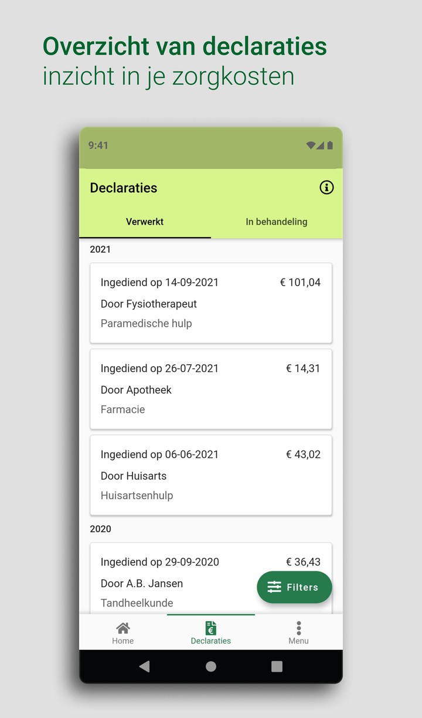Click the 2020 year section header
Screen dimensions: 422x718
100,529
